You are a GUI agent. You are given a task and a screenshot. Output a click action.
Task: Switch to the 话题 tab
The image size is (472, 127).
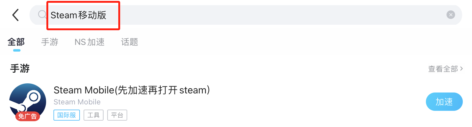click(129, 42)
